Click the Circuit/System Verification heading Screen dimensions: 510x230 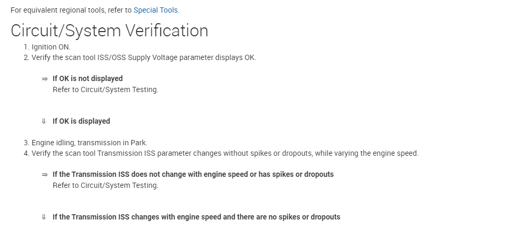pyautogui.click(x=109, y=31)
